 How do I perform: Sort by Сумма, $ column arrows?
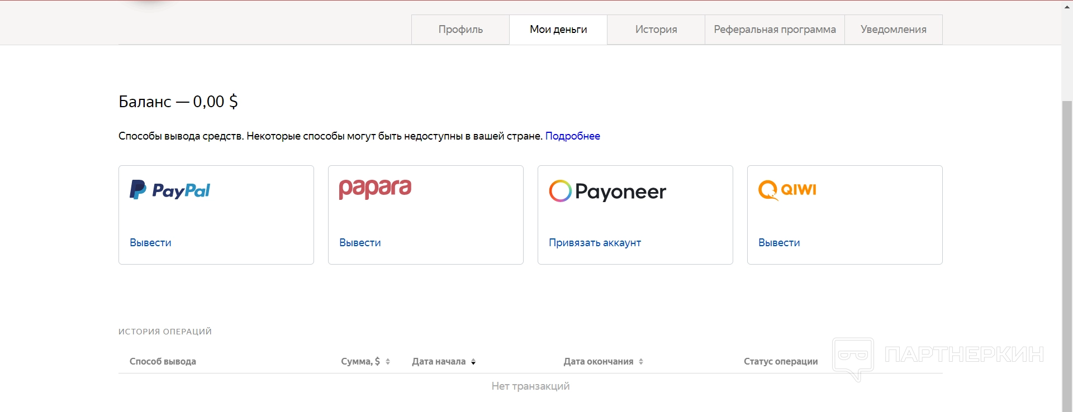[x=388, y=362]
